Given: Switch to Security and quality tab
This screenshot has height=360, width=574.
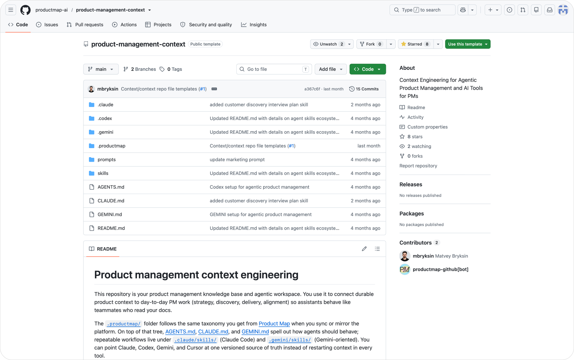Looking at the screenshot, I should pos(206,25).
